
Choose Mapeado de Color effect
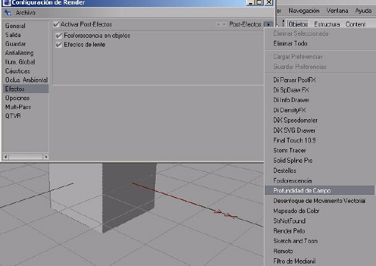296,211
